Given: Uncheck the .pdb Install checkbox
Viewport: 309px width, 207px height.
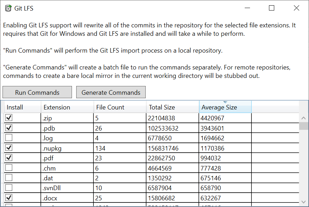Looking at the screenshot, I should (x=9, y=128).
